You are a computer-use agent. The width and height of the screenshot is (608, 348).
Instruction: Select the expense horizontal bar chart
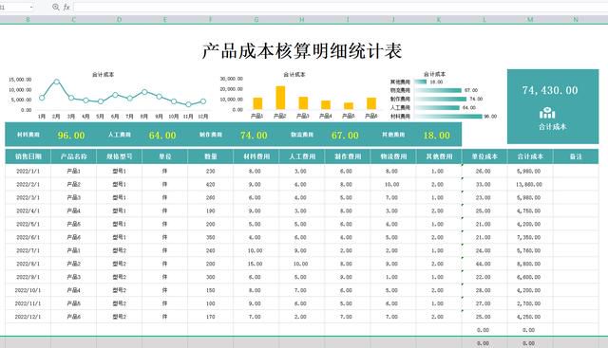coord(444,95)
